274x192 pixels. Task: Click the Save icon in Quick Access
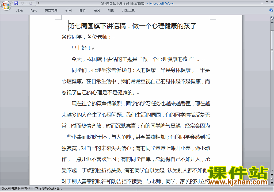point(16,3)
